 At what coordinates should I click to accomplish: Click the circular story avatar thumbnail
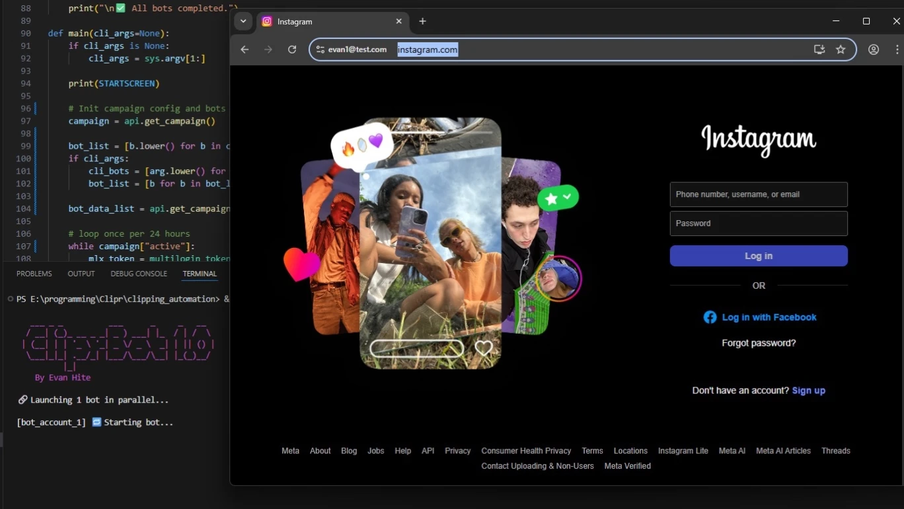tap(559, 278)
